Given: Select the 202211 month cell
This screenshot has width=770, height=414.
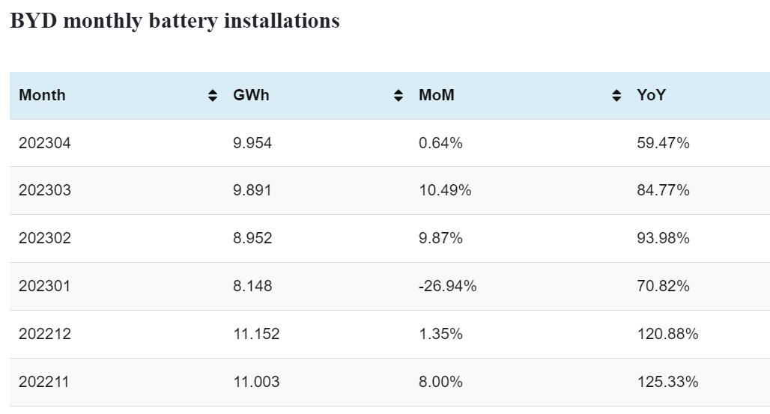Looking at the screenshot, I should point(44,382).
